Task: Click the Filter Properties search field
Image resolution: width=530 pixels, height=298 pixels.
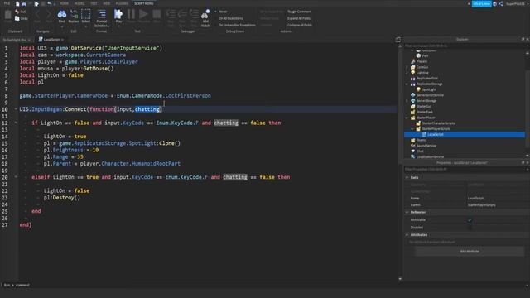Action: point(465,169)
